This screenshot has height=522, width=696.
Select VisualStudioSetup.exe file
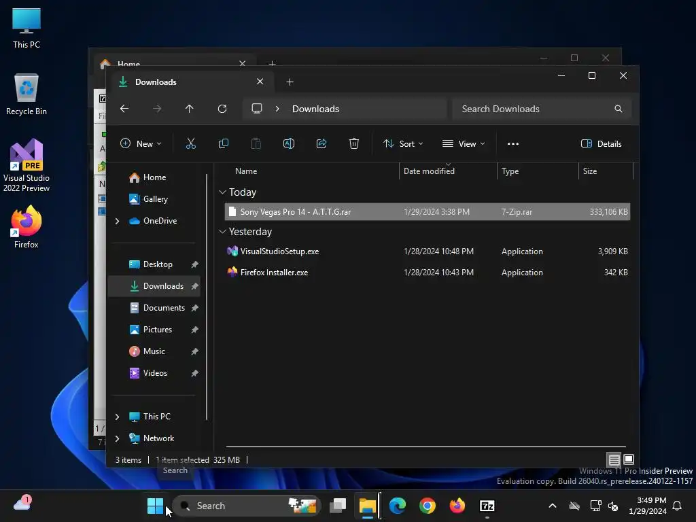point(427,251)
